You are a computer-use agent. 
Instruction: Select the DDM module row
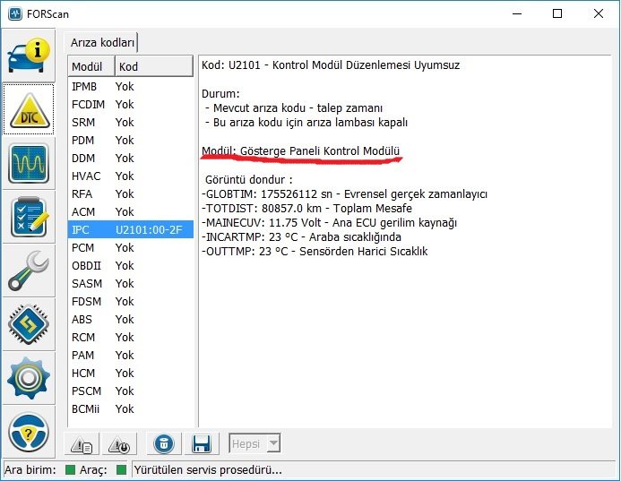[130, 158]
